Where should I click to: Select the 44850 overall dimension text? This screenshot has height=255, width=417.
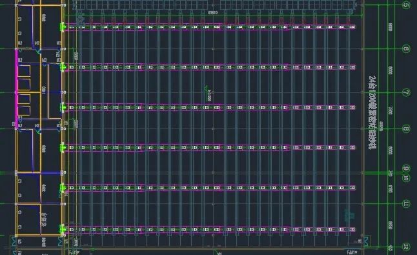[x=381, y=126]
